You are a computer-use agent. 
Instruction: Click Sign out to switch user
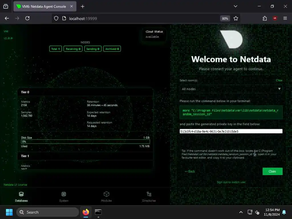pos(231,182)
